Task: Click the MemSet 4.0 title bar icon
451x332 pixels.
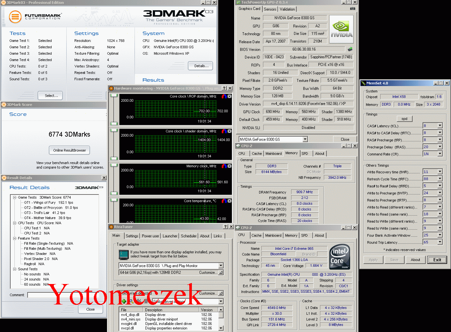Action: (364, 83)
